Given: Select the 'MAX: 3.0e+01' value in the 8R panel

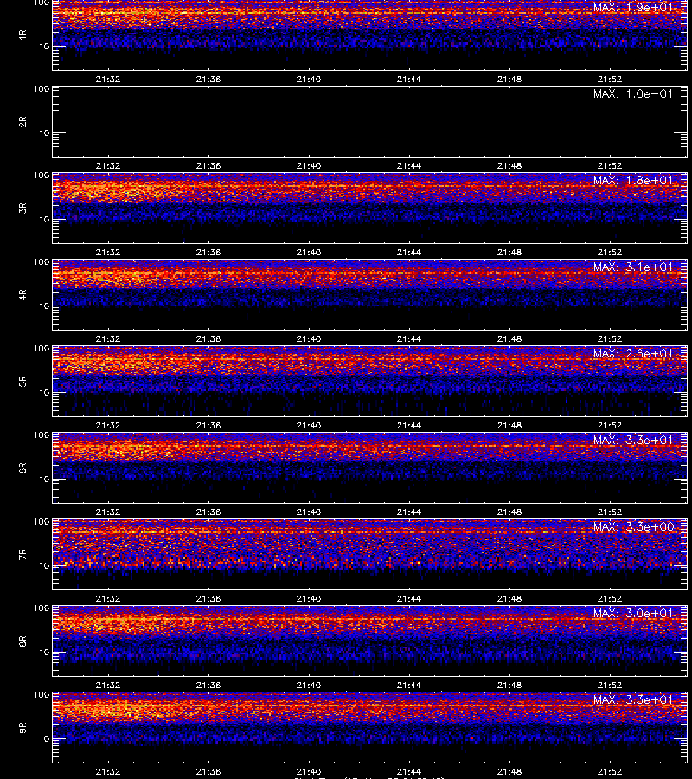Looking at the screenshot, I should pos(633,613).
